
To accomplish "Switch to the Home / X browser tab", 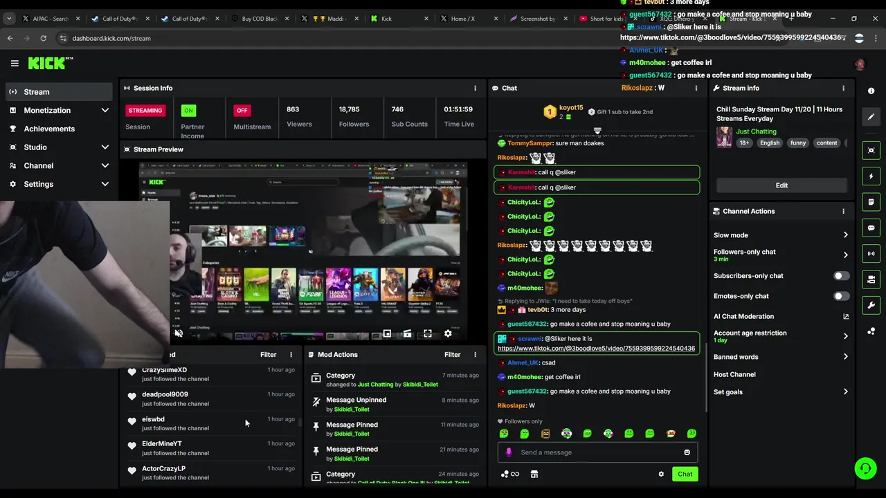I will pos(469,19).
